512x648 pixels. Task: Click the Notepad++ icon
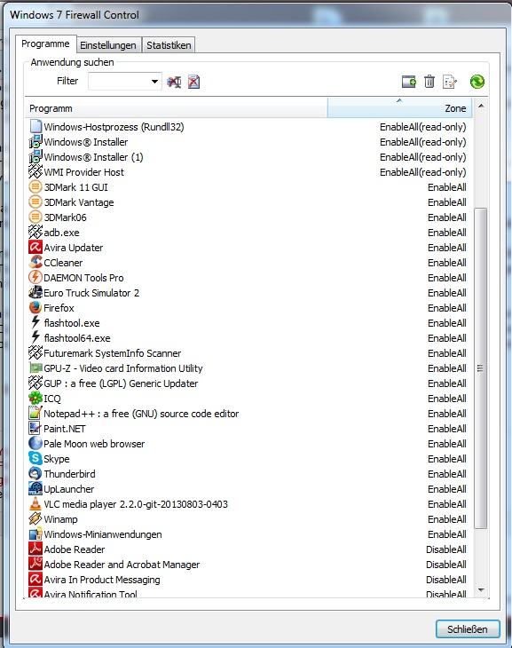(x=35, y=414)
